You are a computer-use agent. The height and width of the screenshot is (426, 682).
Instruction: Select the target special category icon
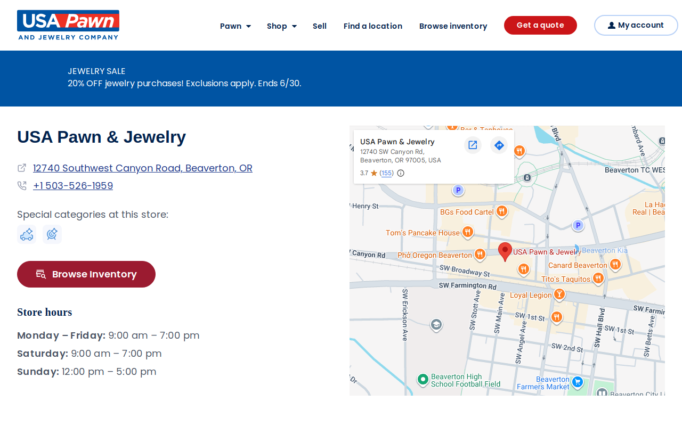(52, 234)
